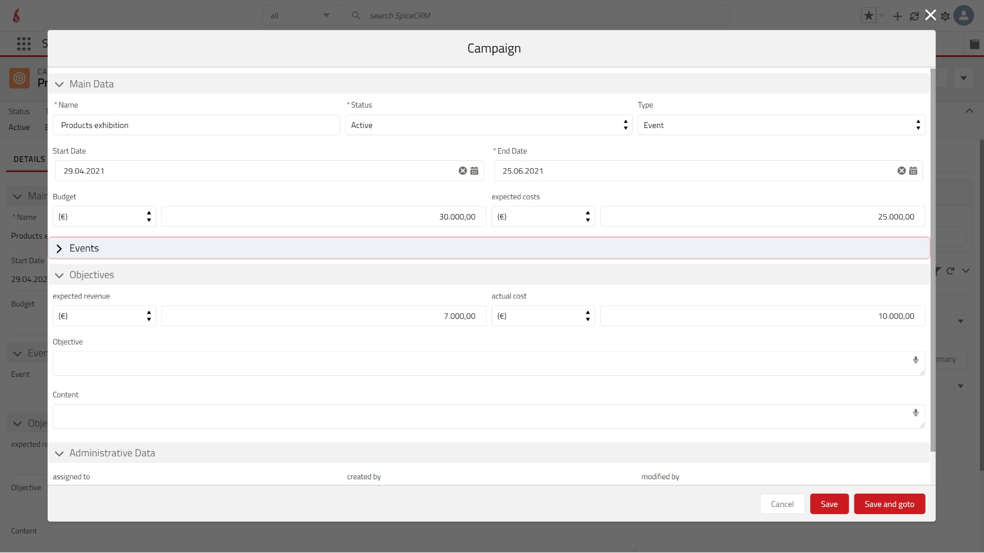Cancel the campaign edit
The image size is (984, 553).
tap(782, 504)
